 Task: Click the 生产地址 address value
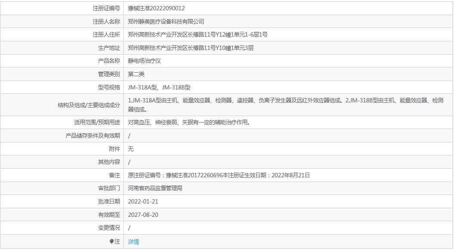(x=191, y=48)
